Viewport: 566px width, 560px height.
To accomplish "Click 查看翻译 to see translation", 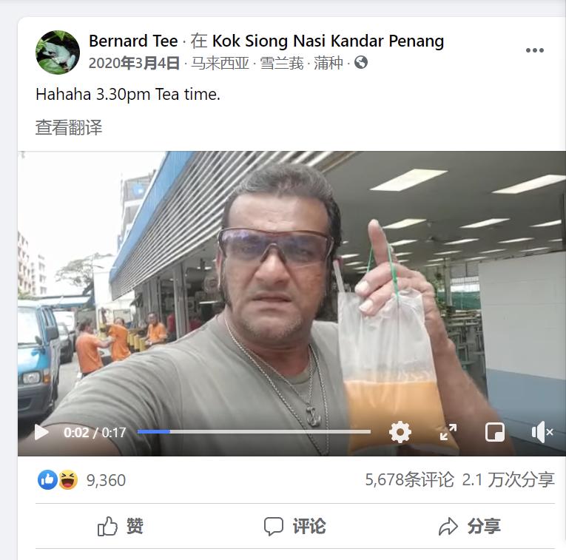I will (69, 128).
